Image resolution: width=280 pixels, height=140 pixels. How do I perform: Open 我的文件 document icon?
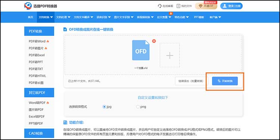tap(178, 6)
